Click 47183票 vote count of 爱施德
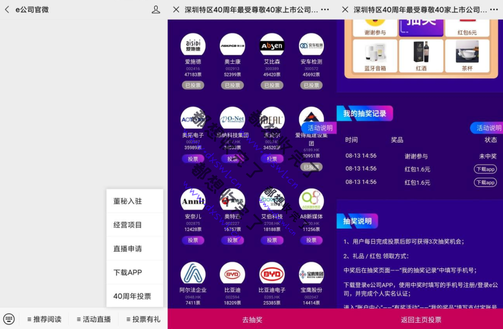 click(193, 75)
